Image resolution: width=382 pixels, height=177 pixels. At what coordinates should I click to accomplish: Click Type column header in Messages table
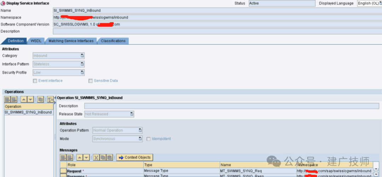(182, 165)
